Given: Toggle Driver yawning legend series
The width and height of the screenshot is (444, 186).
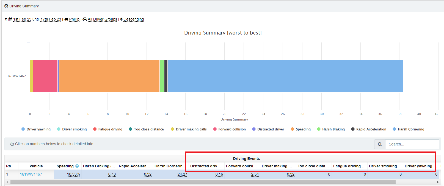Looking at the screenshot, I should point(36,129).
